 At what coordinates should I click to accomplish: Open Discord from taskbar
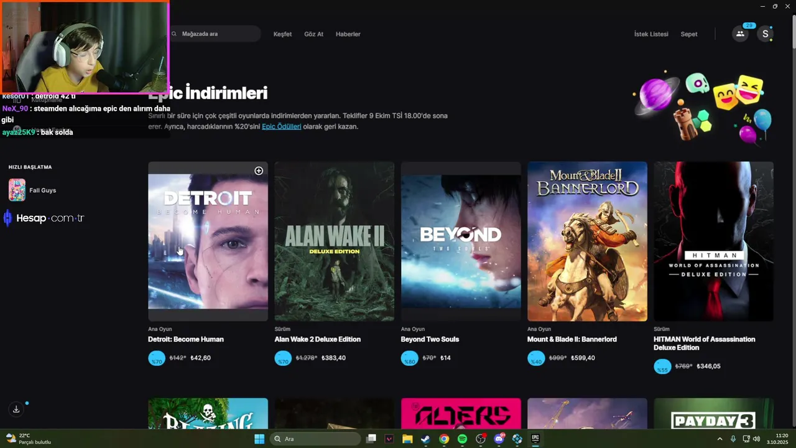[x=499, y=439]
